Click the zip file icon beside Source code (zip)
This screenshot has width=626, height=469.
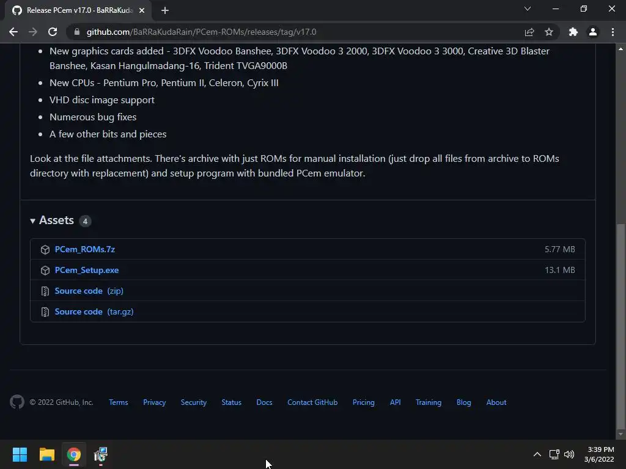[x=45, y=291]
